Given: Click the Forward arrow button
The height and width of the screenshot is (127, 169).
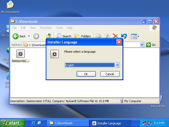Looking at the screenshot, I should click(x=36, y=36).
